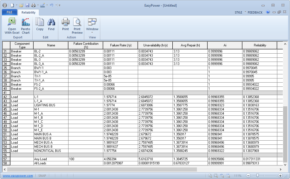The height and width of the screenshot is (179, 290).
Task: Click the Copy icon in ribbon
Action: [x=40, y=24]
